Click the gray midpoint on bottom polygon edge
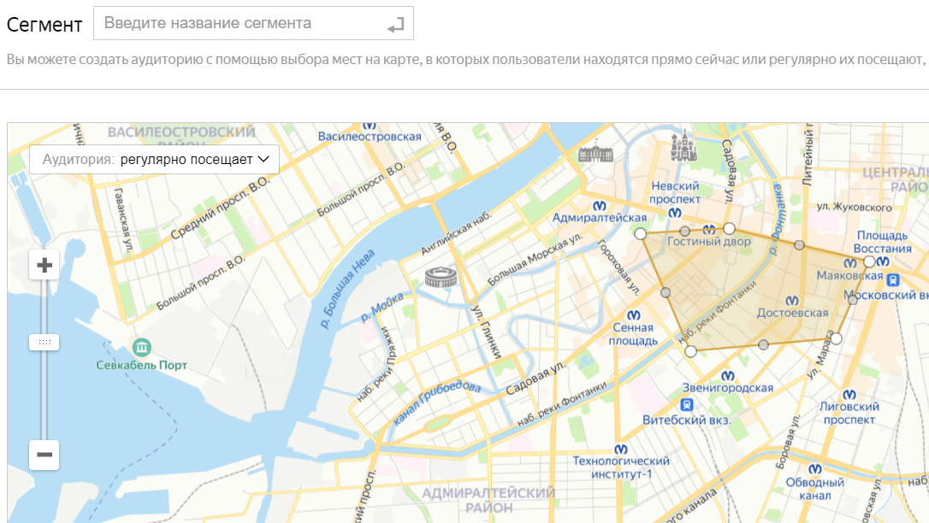Screen dimensions: 929x523 763,345
